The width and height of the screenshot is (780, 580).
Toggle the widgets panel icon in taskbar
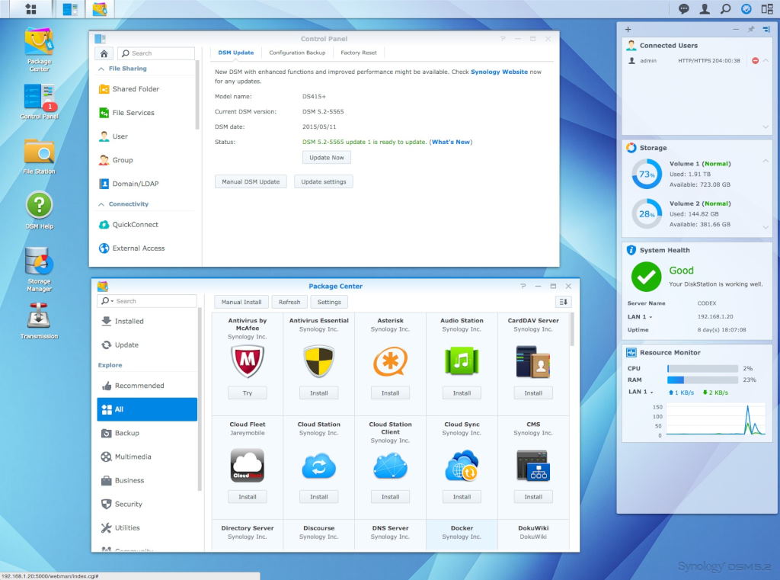(766, 8)
